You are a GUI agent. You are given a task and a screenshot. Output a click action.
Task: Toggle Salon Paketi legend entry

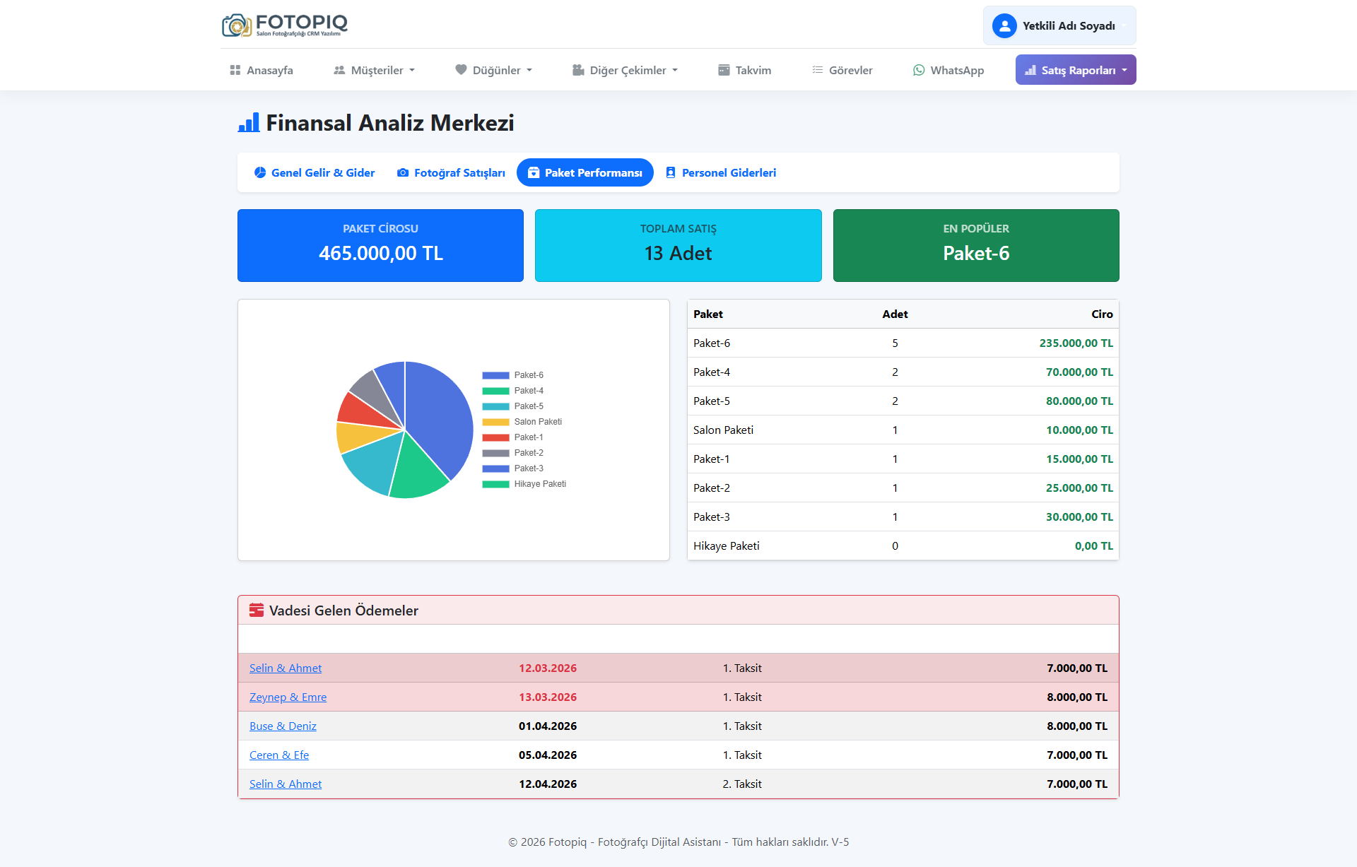[537, 422]
